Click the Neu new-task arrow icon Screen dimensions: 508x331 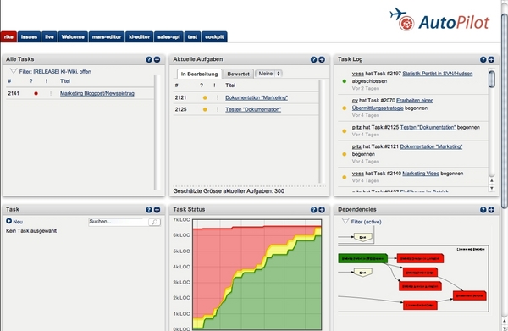tap(8, 221)
